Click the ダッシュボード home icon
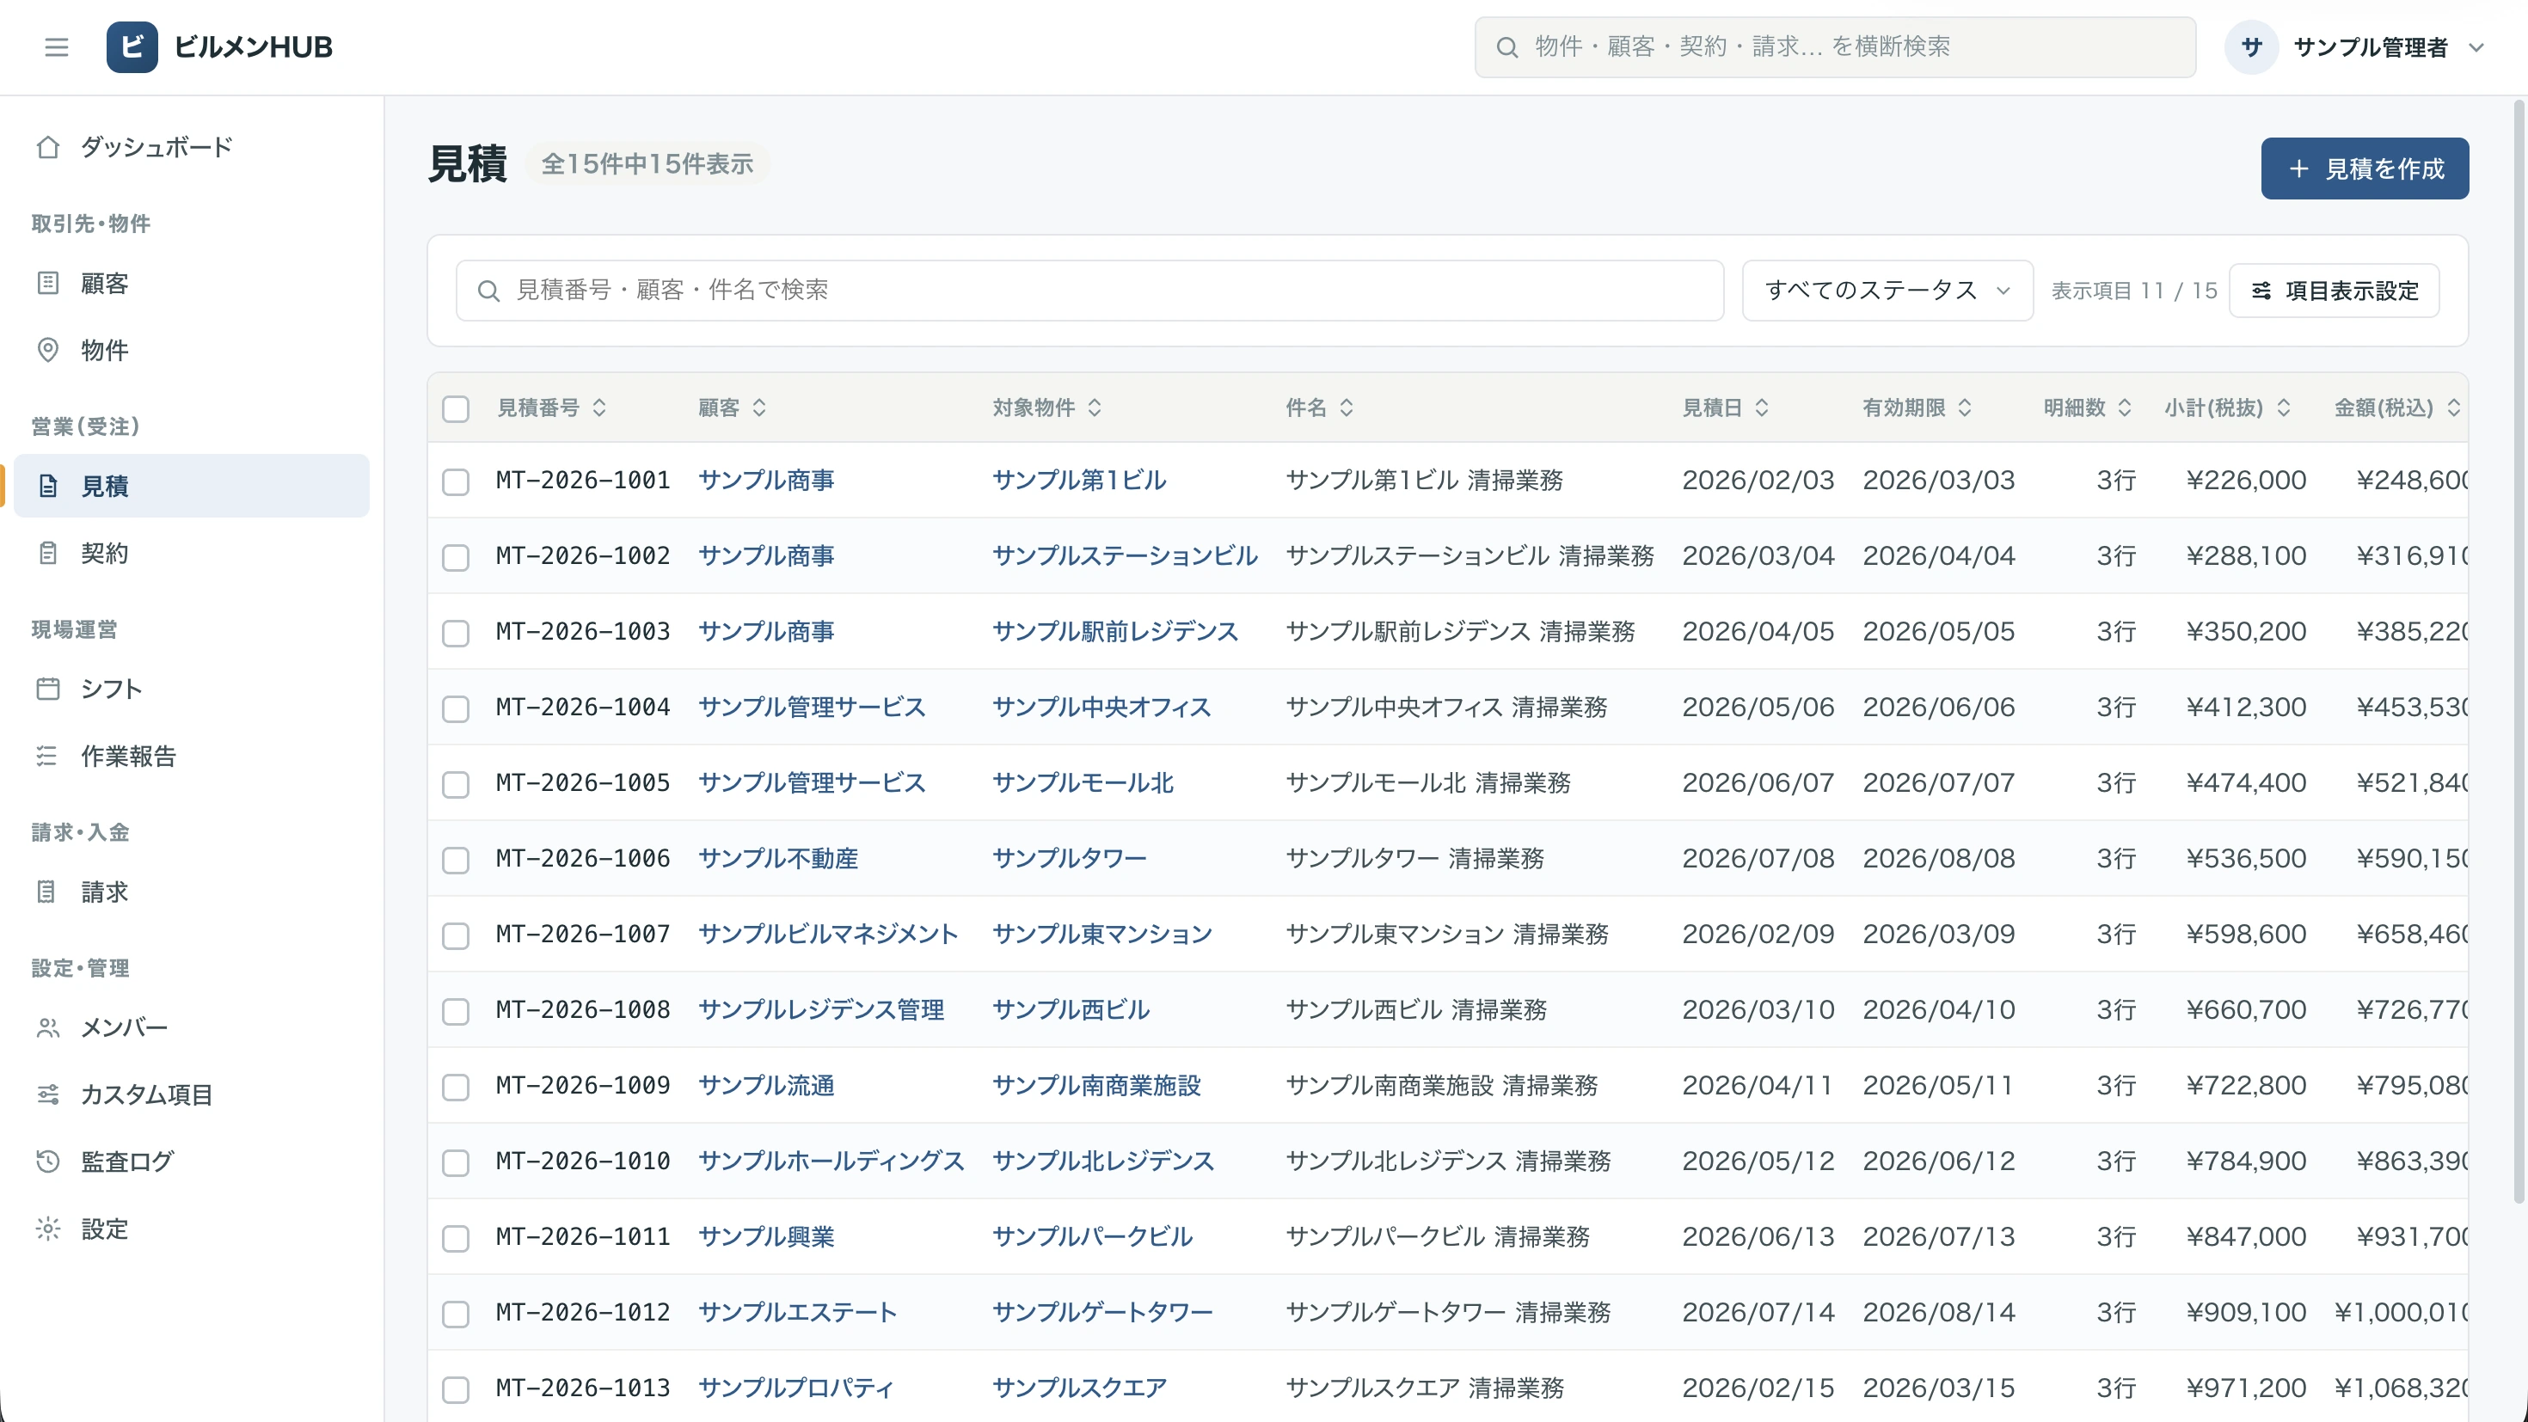Viewport: 2528px width, 1422px height. tap(48, 147)
